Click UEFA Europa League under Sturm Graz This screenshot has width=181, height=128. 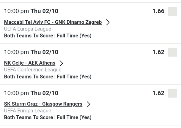pyautogui.click(x=27, y=111)
